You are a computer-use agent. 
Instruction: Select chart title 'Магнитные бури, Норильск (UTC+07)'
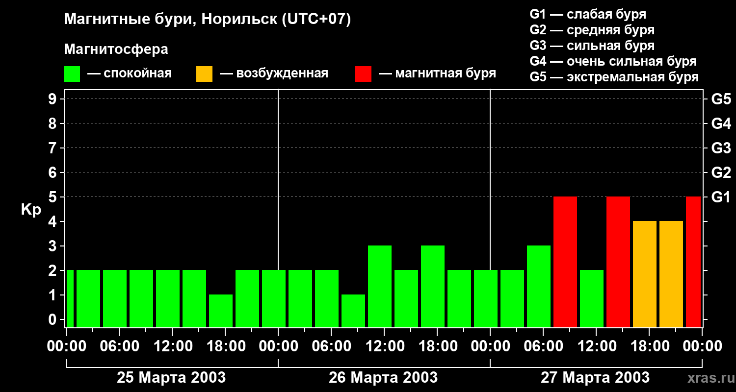click(208, 20)
